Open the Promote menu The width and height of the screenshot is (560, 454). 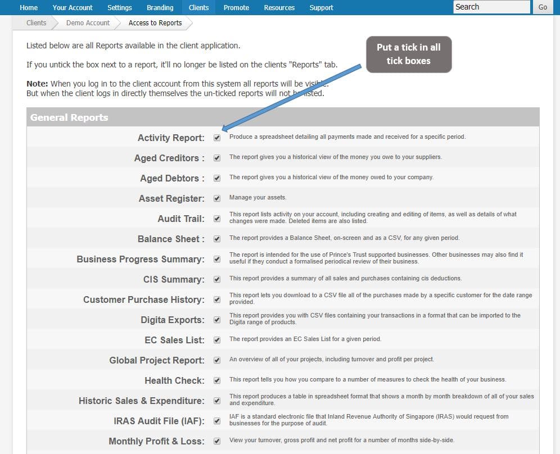click(x=236, y=7)
